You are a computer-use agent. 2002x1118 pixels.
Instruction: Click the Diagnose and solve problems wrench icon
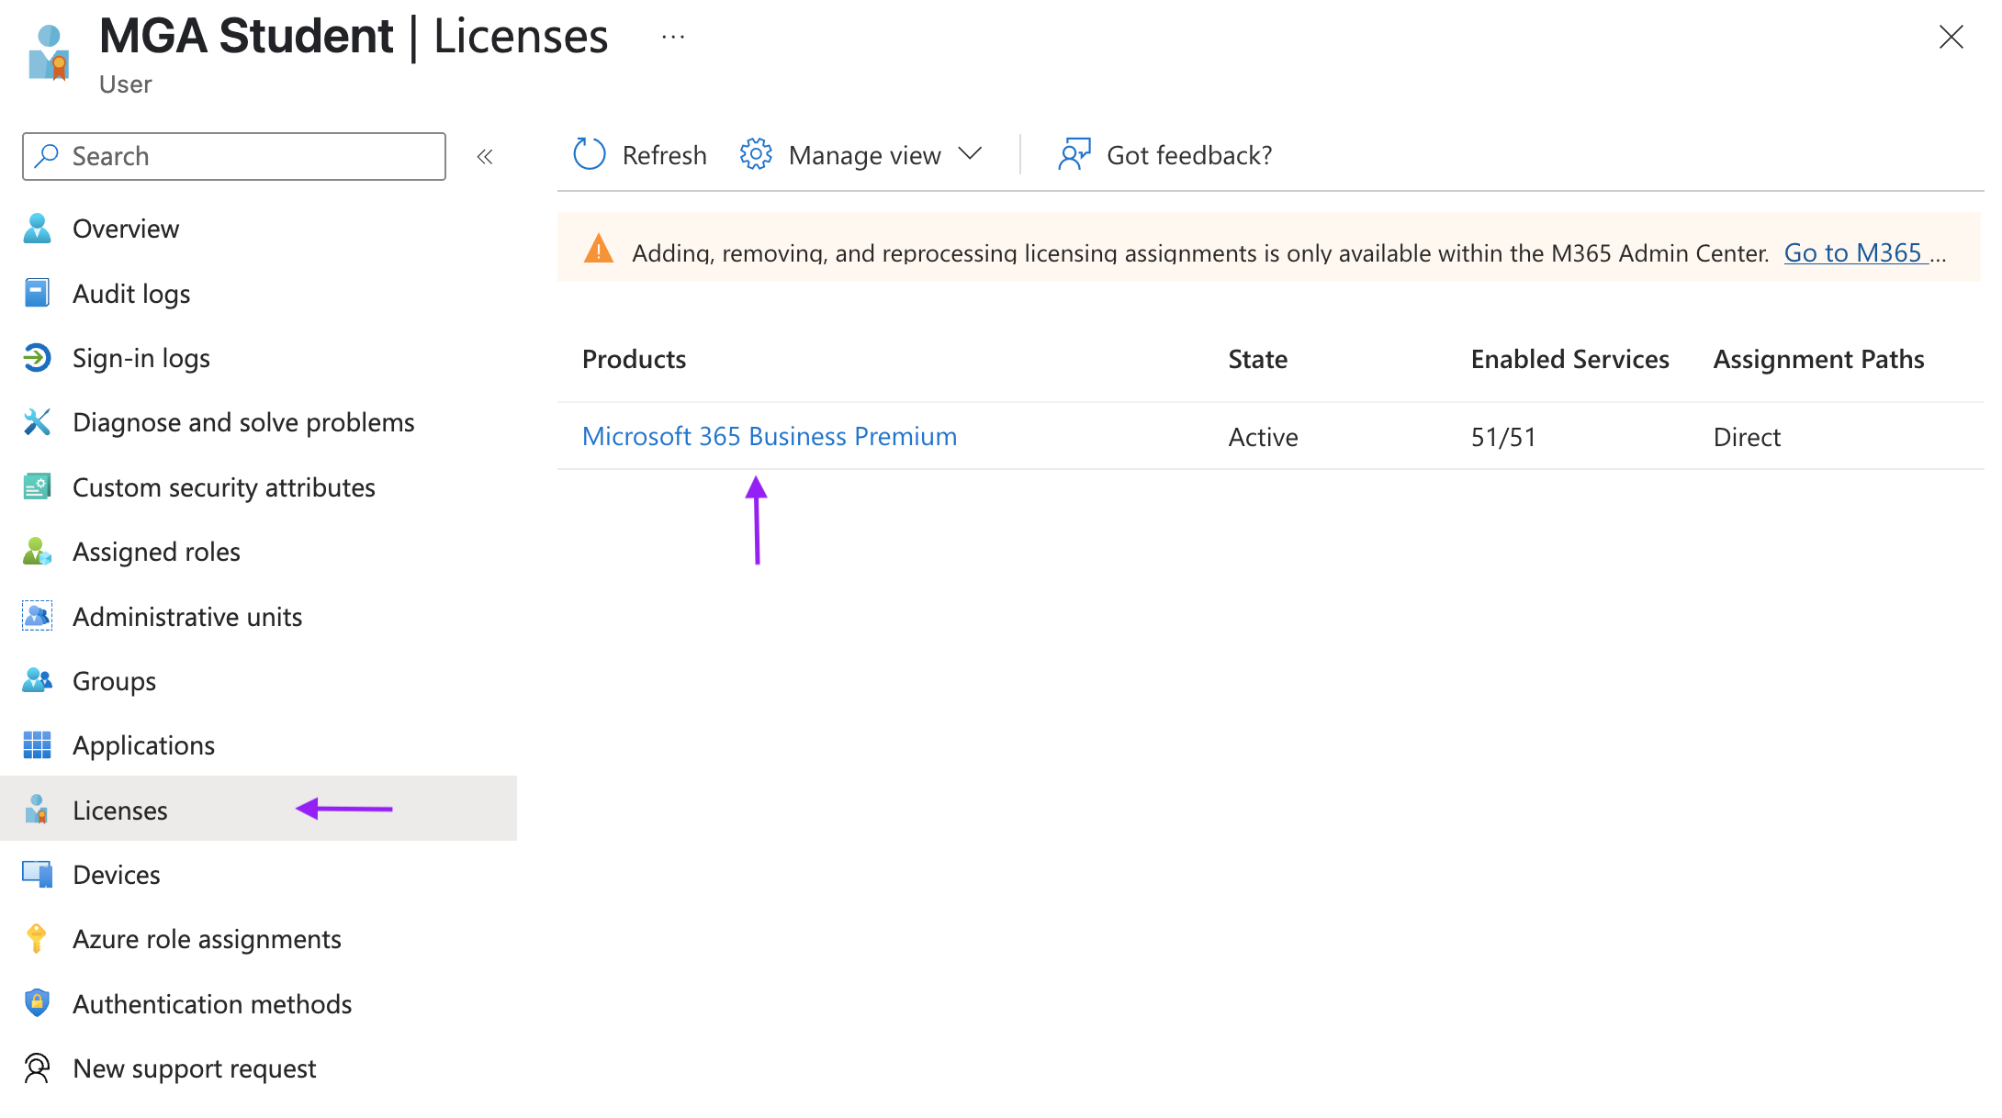click(x=37, y=422)
